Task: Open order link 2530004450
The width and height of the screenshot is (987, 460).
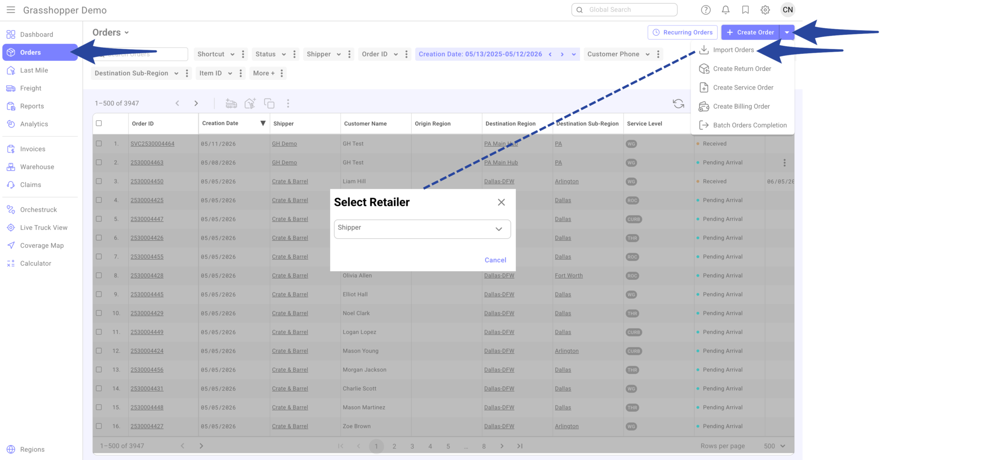Action: 147,181
